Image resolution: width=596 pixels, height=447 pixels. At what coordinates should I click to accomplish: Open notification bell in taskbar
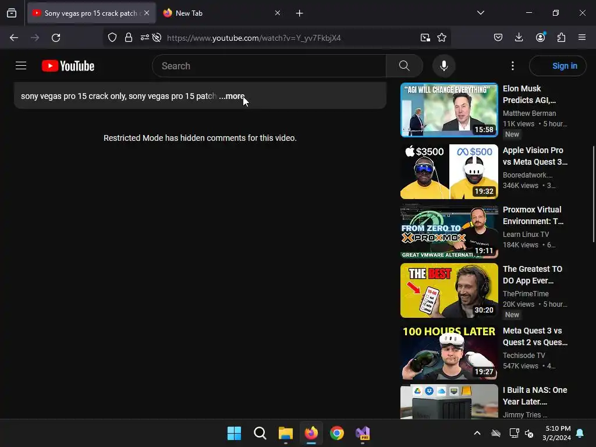pyautogui.click(x=580, y=433)
